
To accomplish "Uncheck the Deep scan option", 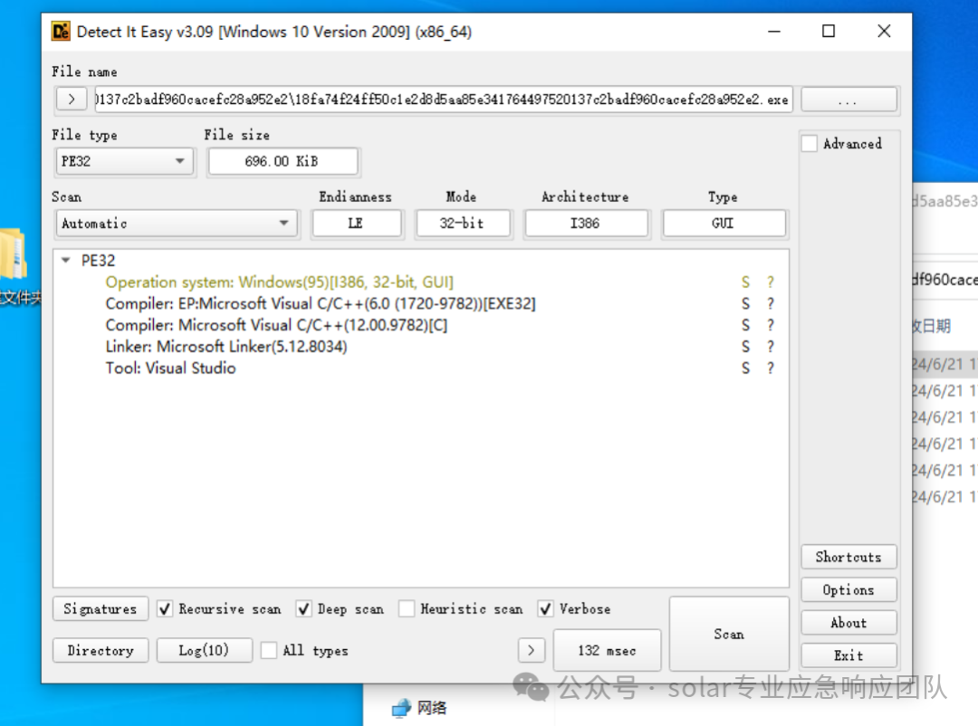I will tap(303, 608).
